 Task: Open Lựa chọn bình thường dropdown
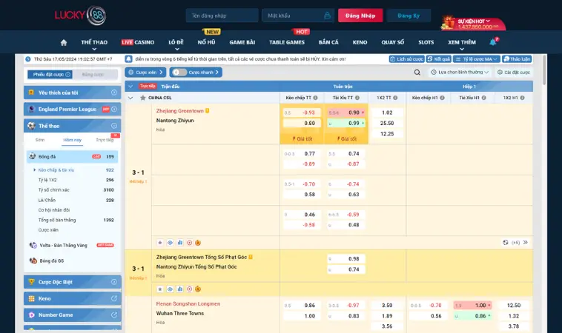460,73
